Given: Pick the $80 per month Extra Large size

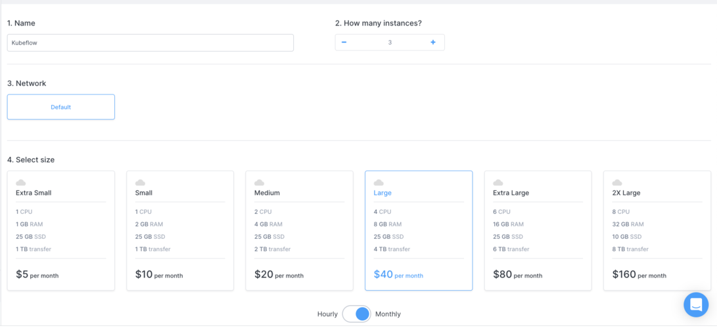Looking at the screenshot, I should (538, 231).
